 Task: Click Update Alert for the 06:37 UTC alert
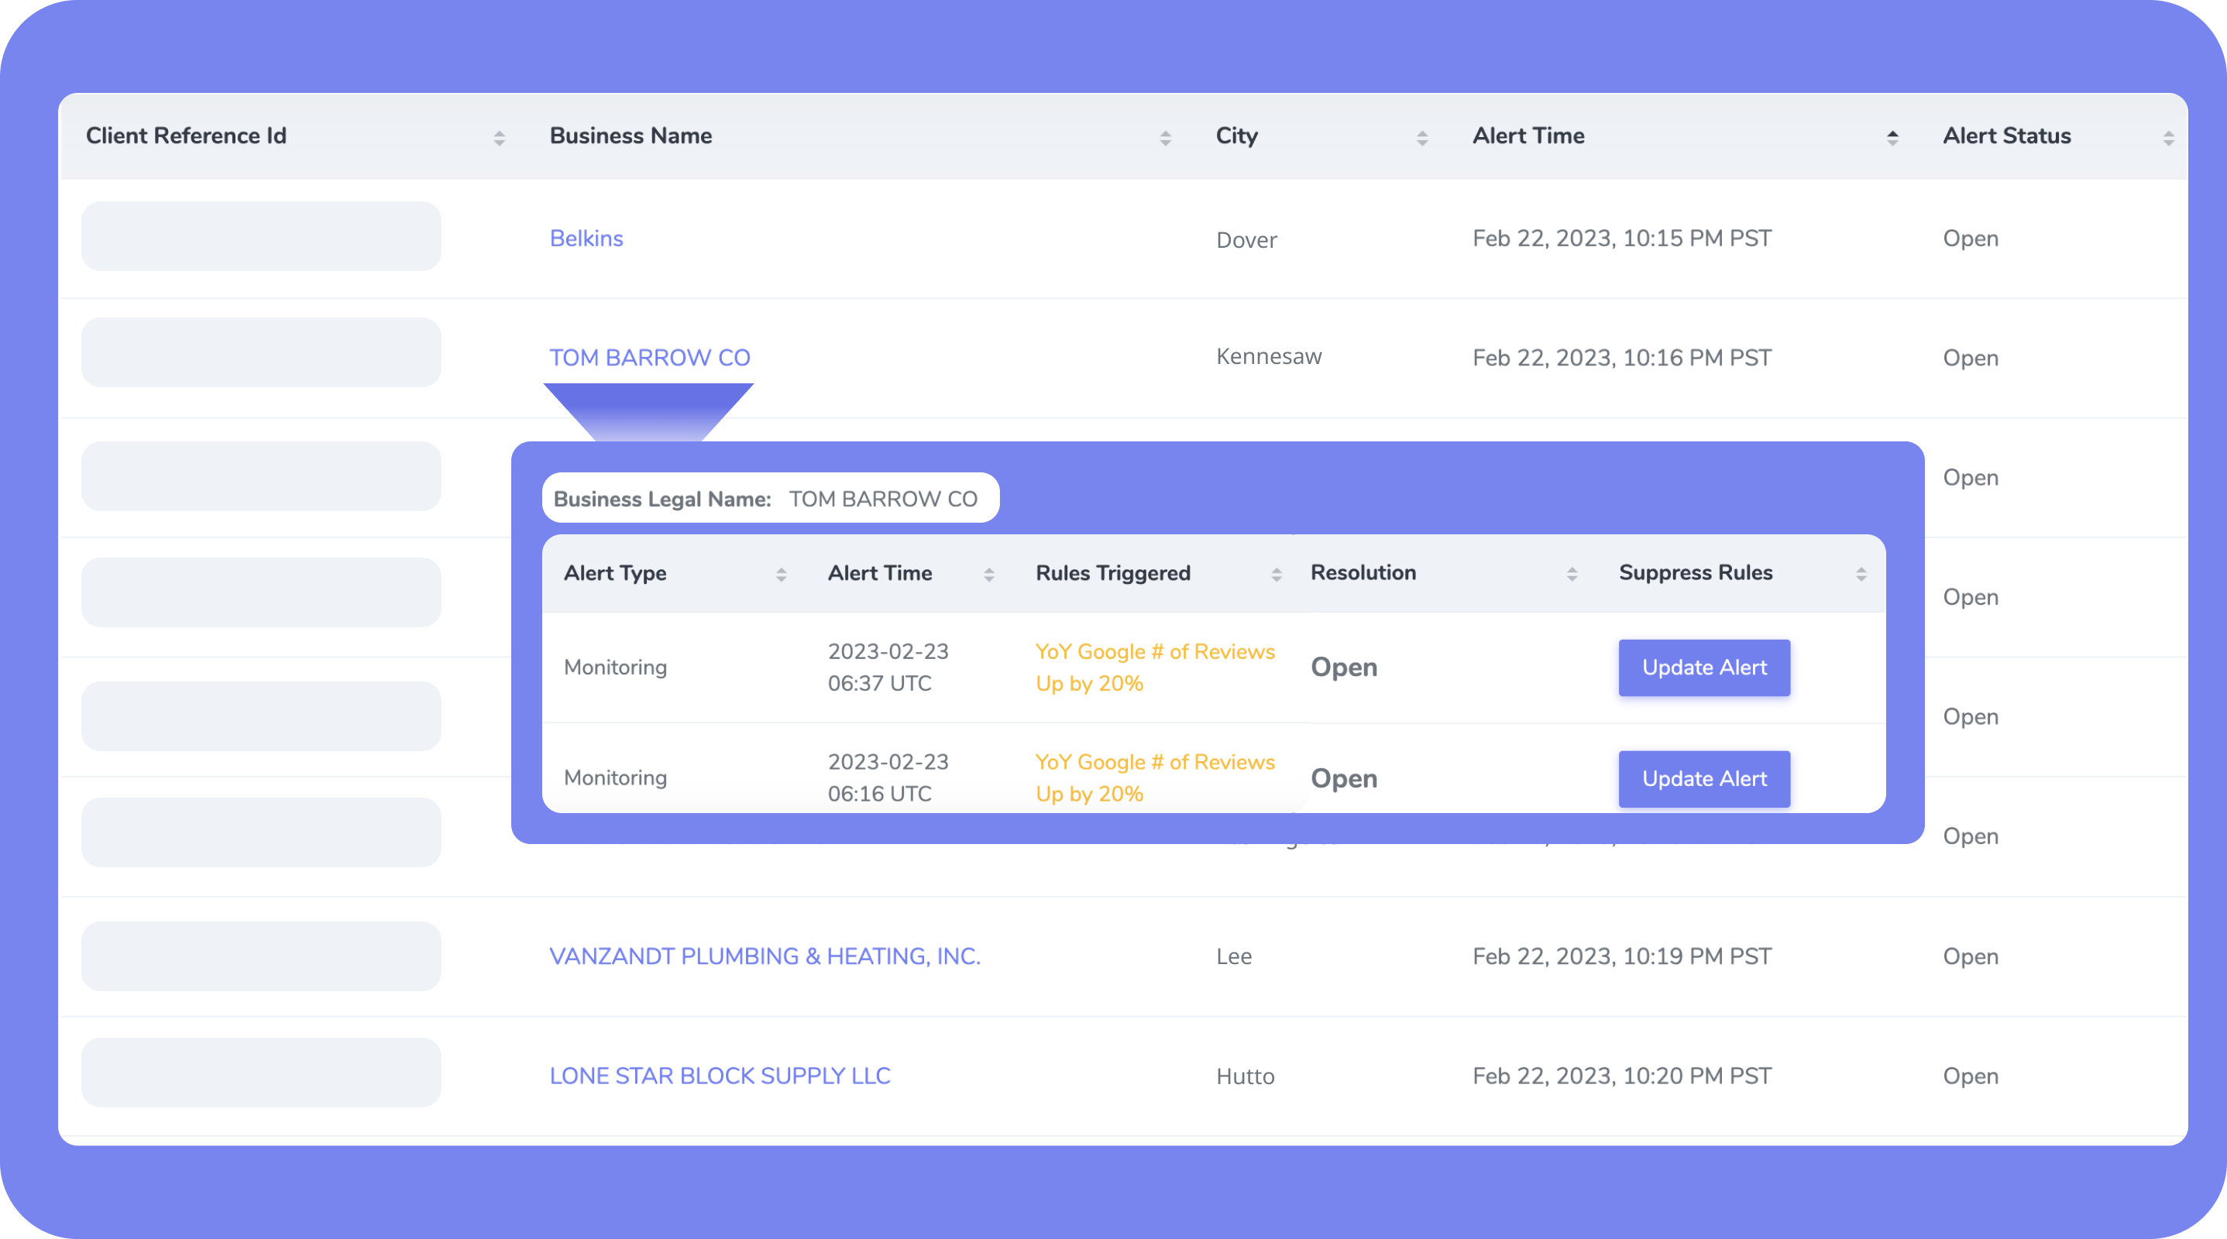1703,667
